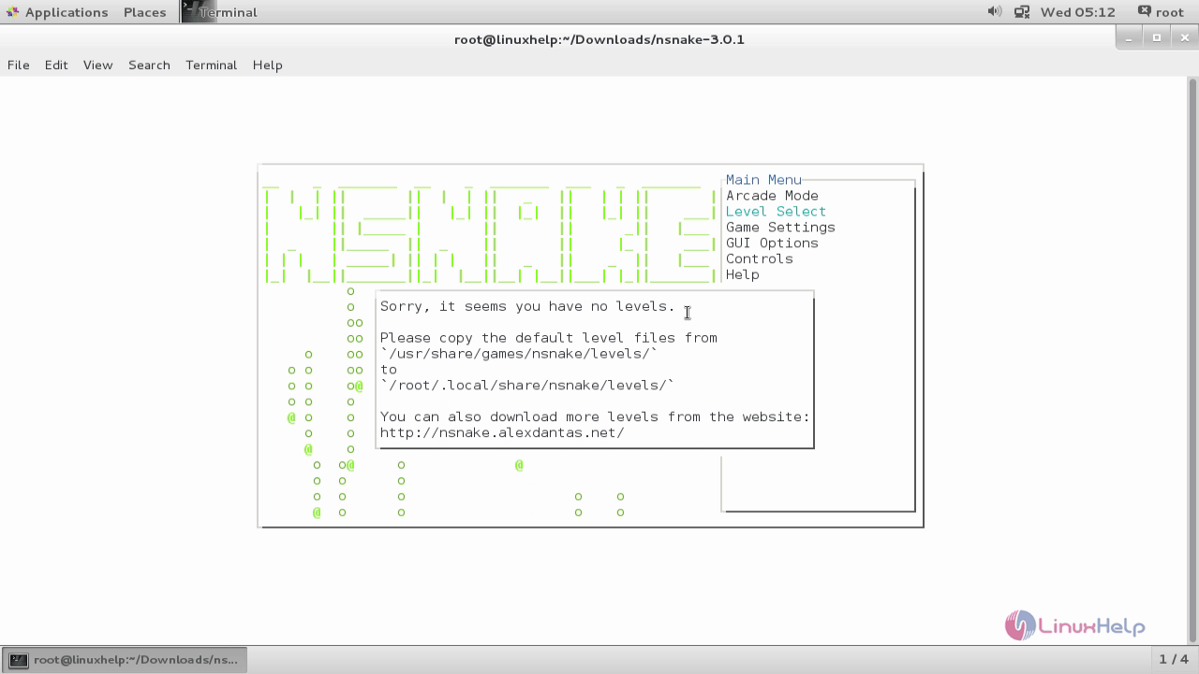Open the Terminal menu in menu bar
The image size is (1199, 674).
211,65
